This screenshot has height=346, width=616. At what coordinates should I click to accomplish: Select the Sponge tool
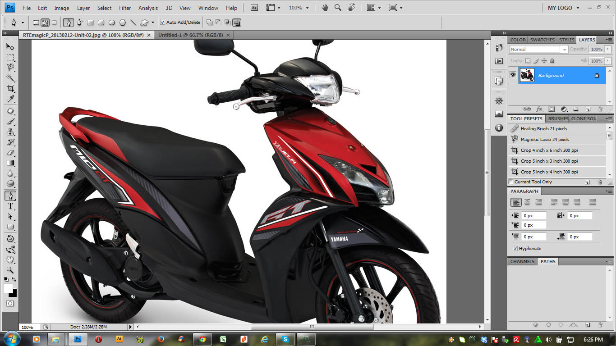click(x=10, y=184)
